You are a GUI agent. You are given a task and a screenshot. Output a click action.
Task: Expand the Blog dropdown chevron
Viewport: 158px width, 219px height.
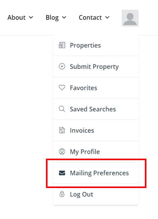click(64, 17)
